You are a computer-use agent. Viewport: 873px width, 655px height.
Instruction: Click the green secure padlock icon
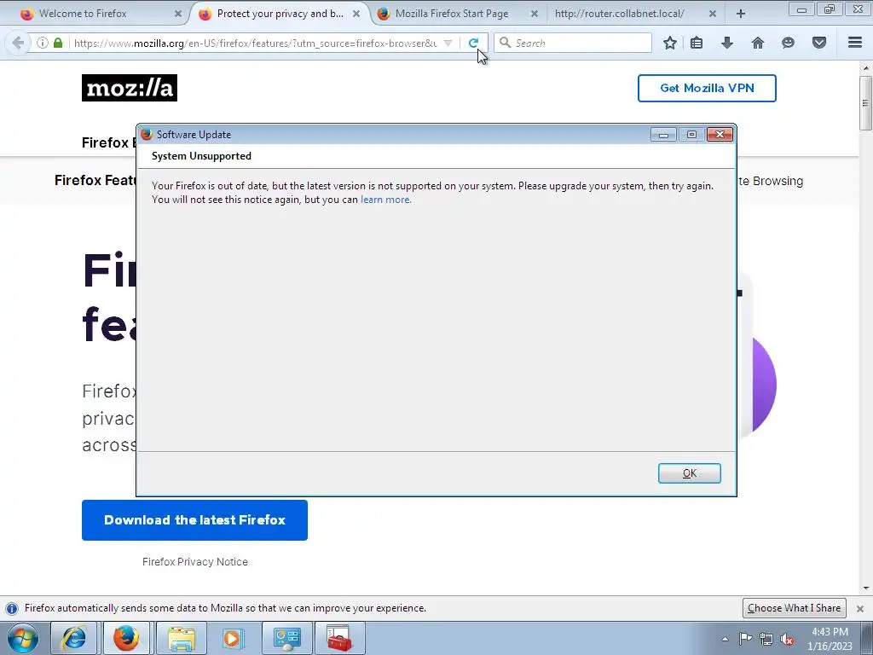tap(58, 43)
